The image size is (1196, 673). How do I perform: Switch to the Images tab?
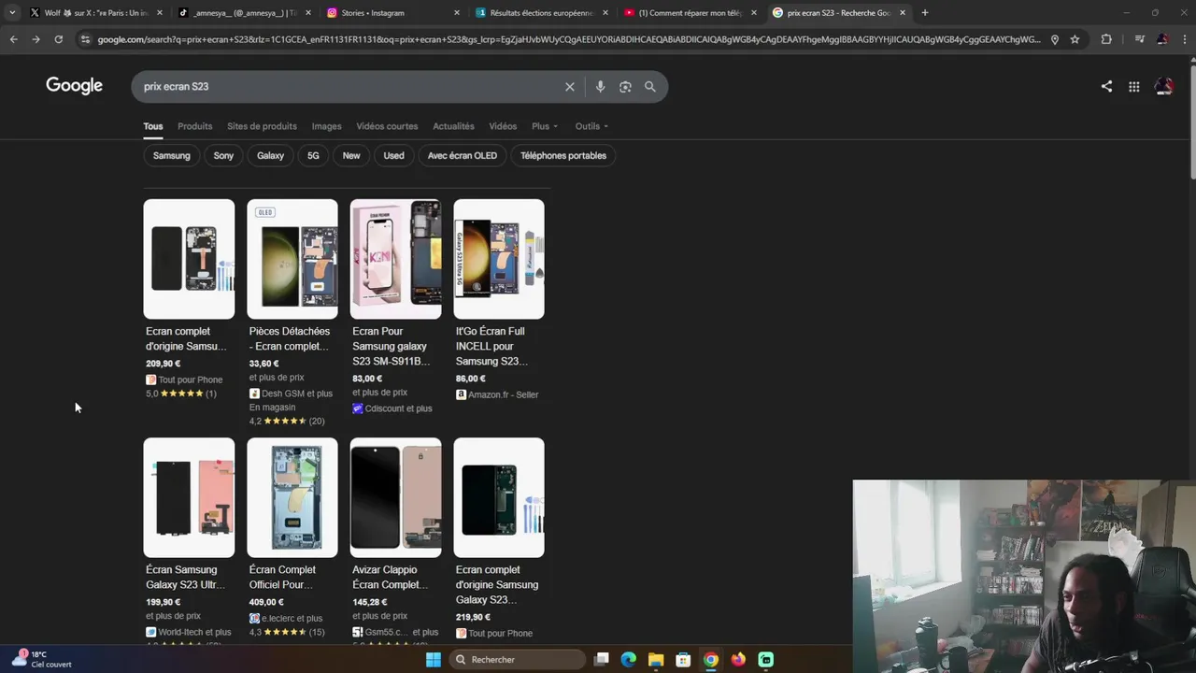[326, 126]
